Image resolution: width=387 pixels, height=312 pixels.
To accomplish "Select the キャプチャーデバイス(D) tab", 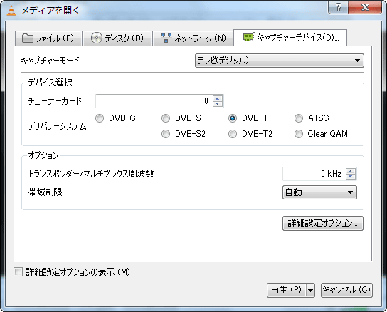I will click(x=290, y=38).
